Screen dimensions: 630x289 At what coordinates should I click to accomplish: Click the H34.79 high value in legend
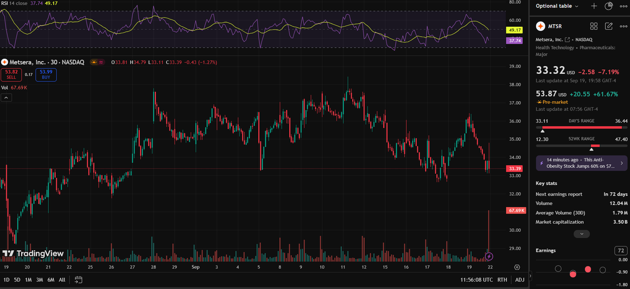(x=138, y=62)
